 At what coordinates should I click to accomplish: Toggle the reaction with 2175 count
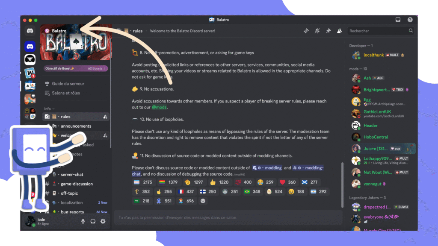pos(143,182)
